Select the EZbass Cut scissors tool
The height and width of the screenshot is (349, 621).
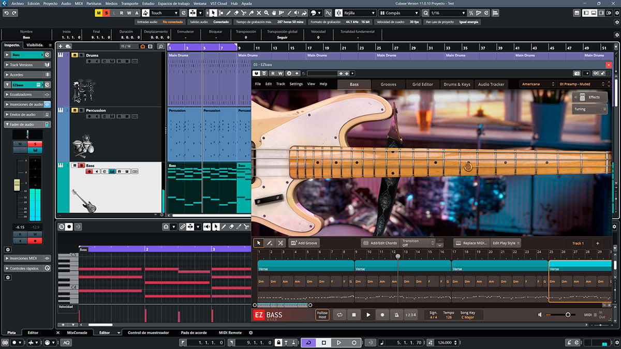pos(280,243)
